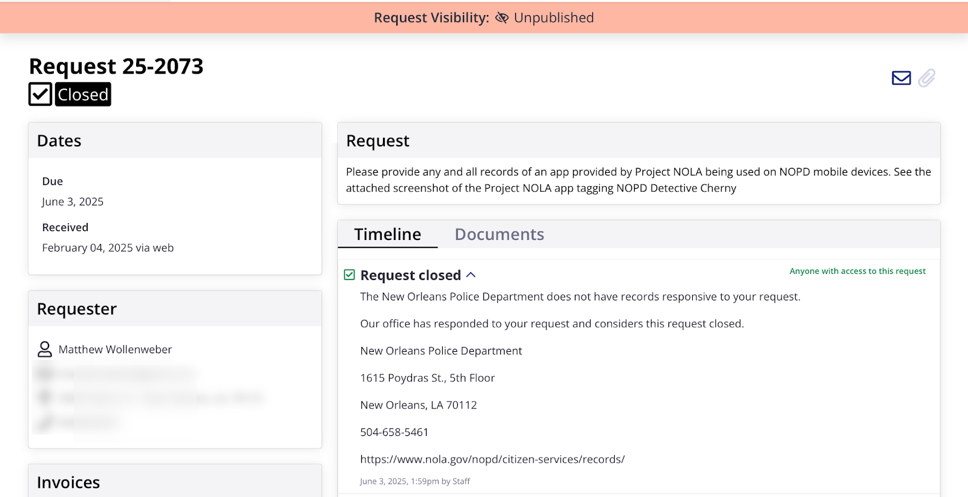Click the Closed status checkmark icon
Screen dimensions: 968x497
coord(41,94)
